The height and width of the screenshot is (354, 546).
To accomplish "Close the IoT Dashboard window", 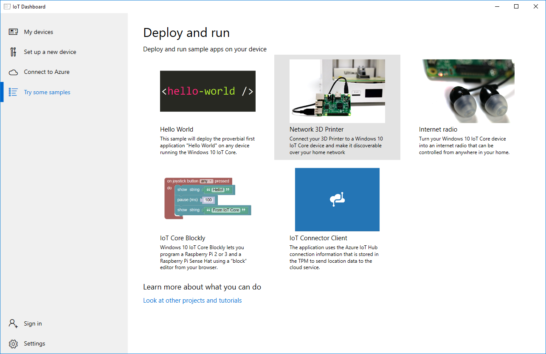I will pyautogui.click(x=536, y=6).
